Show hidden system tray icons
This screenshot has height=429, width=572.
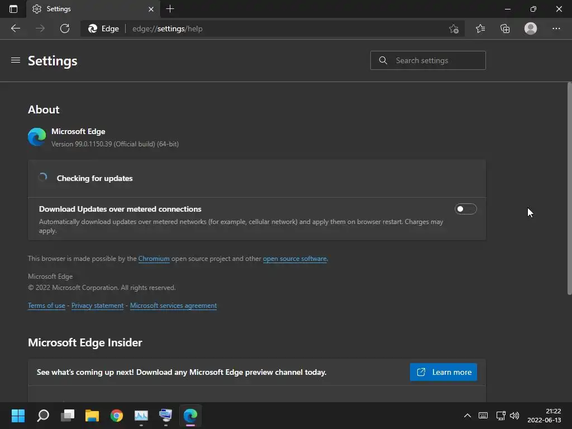click(x=468, y=416)
